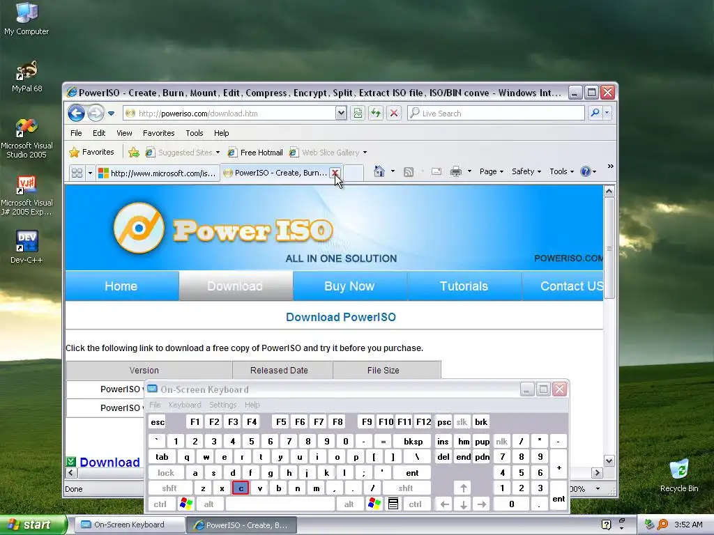Expand the tab list dropdown arrow
714x535 pixels.
pos(90,173)
